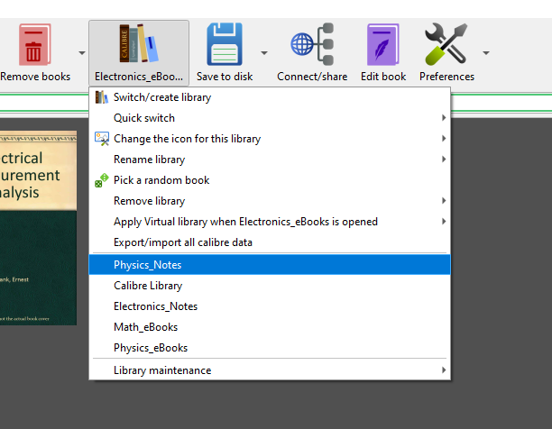Click the Save to disk text label
Viewport: 552px width, 429px height.
point(225,77)
